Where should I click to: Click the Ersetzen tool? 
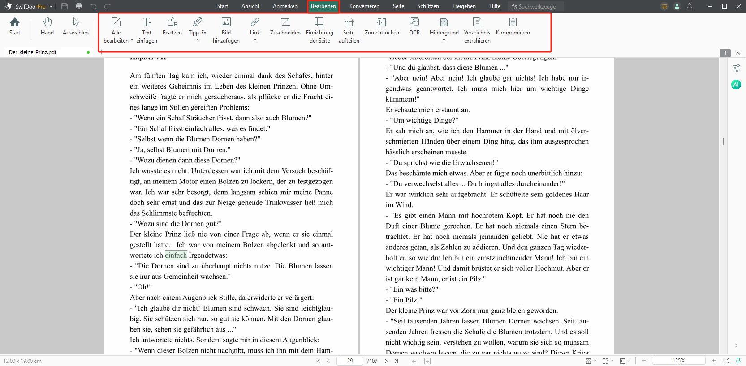172,26
